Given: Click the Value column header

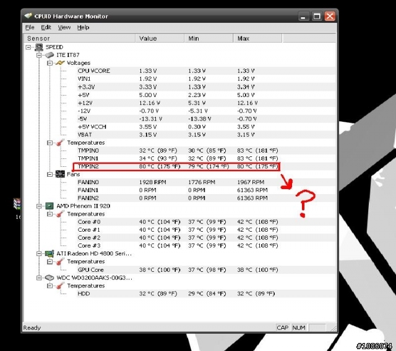Looking at the screenshot, I should pyautogui.click(x=160, y=38).
